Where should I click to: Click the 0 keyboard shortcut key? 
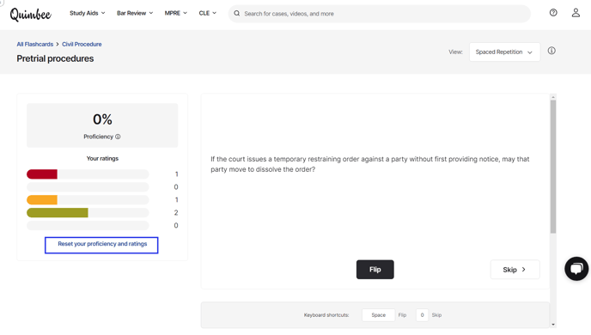(x=422, y=315)
